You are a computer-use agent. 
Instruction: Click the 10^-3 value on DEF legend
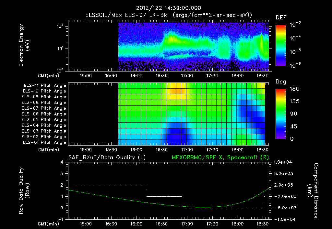pyautogui.click(x=295, y=24)
